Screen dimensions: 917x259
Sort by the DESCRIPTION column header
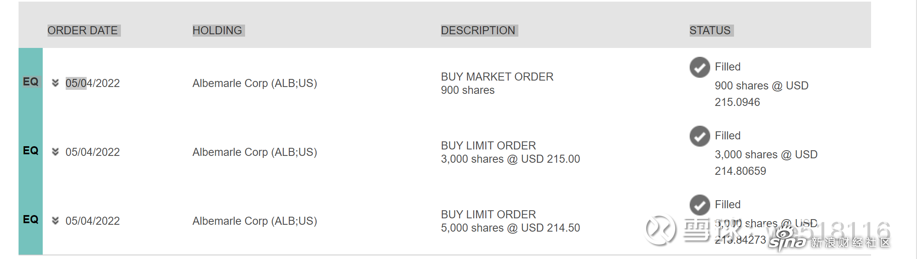coord(479,31)
